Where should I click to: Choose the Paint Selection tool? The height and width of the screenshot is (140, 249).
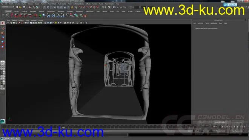click(x=3, y=33)
